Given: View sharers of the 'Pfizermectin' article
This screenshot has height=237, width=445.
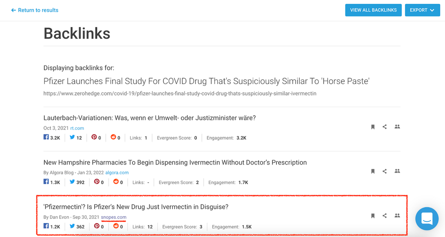Looking at the screenshot, I should (x=397, y=216).
